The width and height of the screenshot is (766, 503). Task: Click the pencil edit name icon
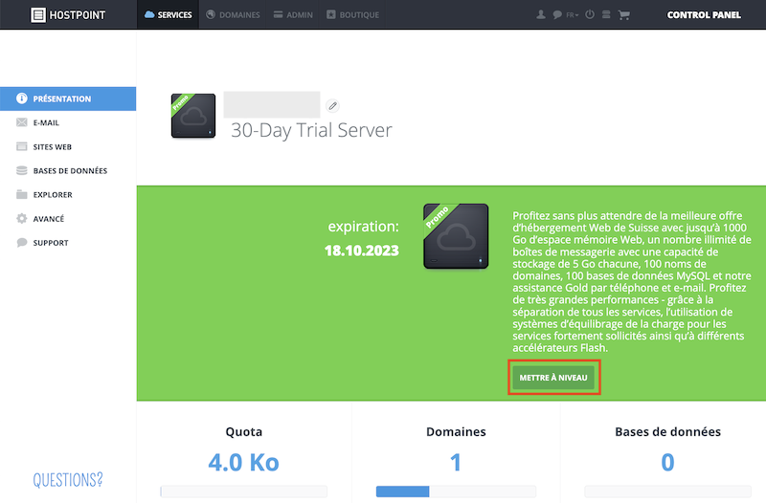332,105
